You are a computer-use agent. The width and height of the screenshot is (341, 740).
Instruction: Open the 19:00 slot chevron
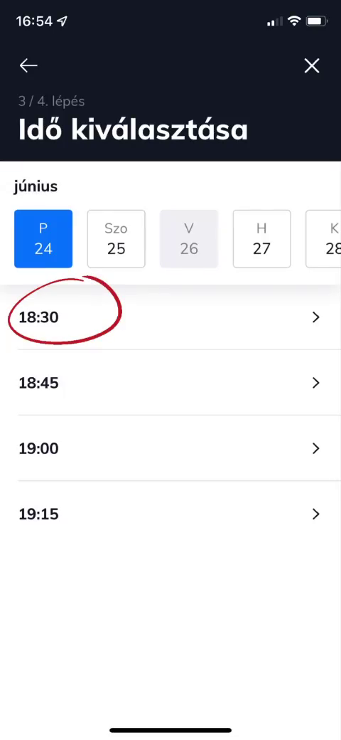click(316, 448)
